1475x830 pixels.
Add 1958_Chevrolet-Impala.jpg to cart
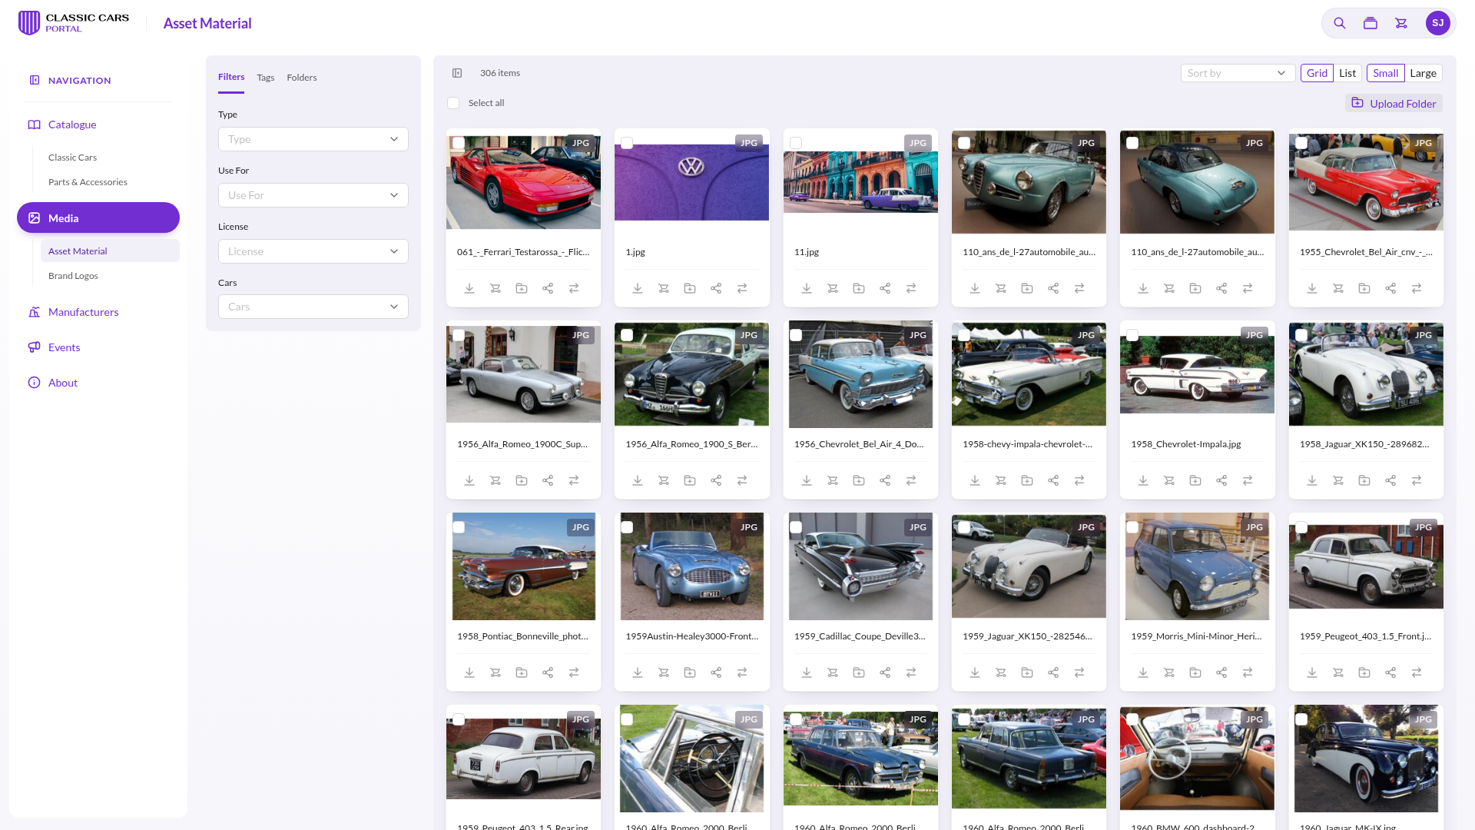(x=1169, y=480)
